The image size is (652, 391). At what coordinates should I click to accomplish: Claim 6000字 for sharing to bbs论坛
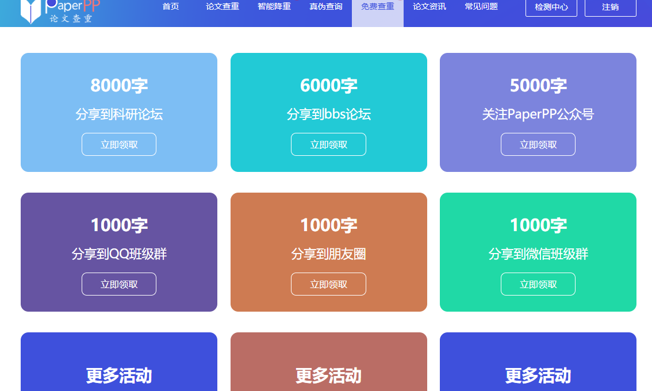[x=328, y=144]
